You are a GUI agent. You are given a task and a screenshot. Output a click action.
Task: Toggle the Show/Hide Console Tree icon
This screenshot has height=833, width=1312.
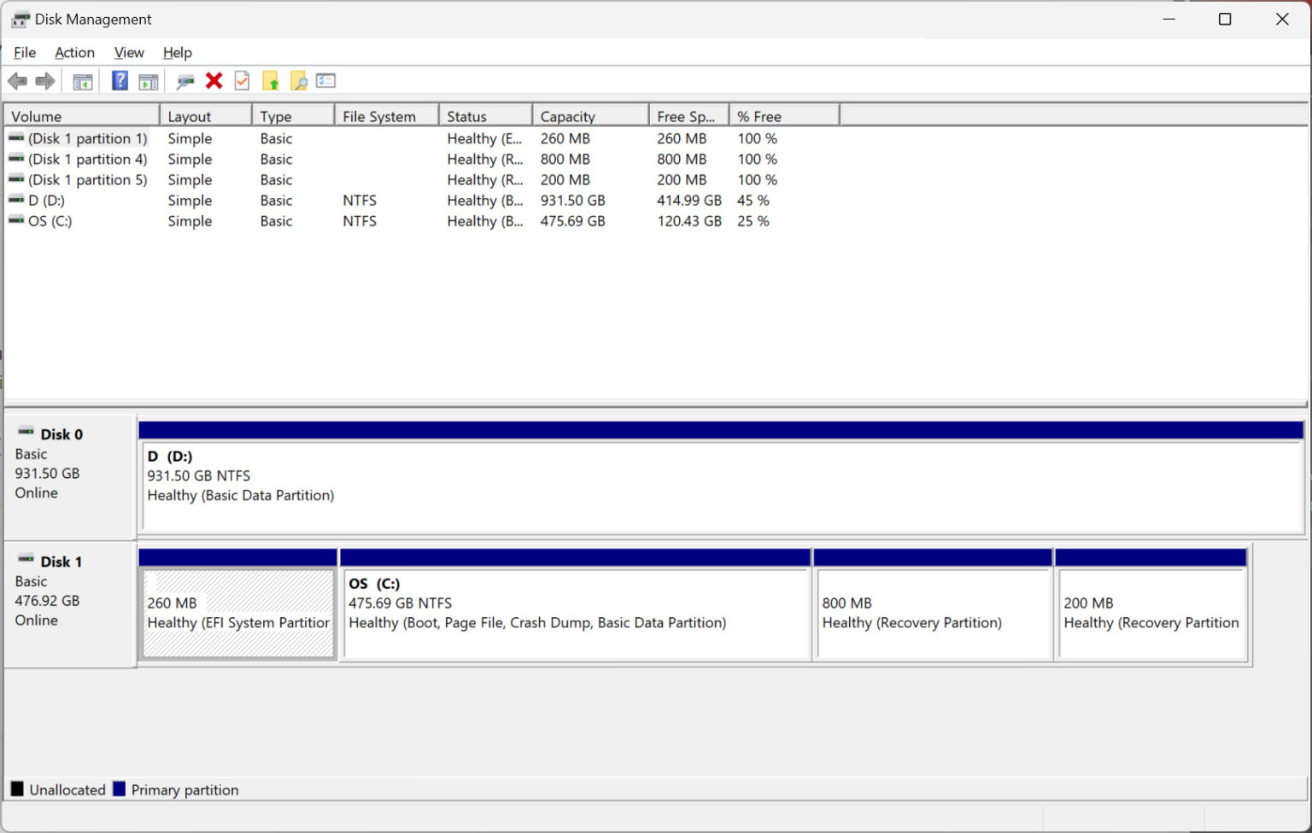click(x=82, y=80)
